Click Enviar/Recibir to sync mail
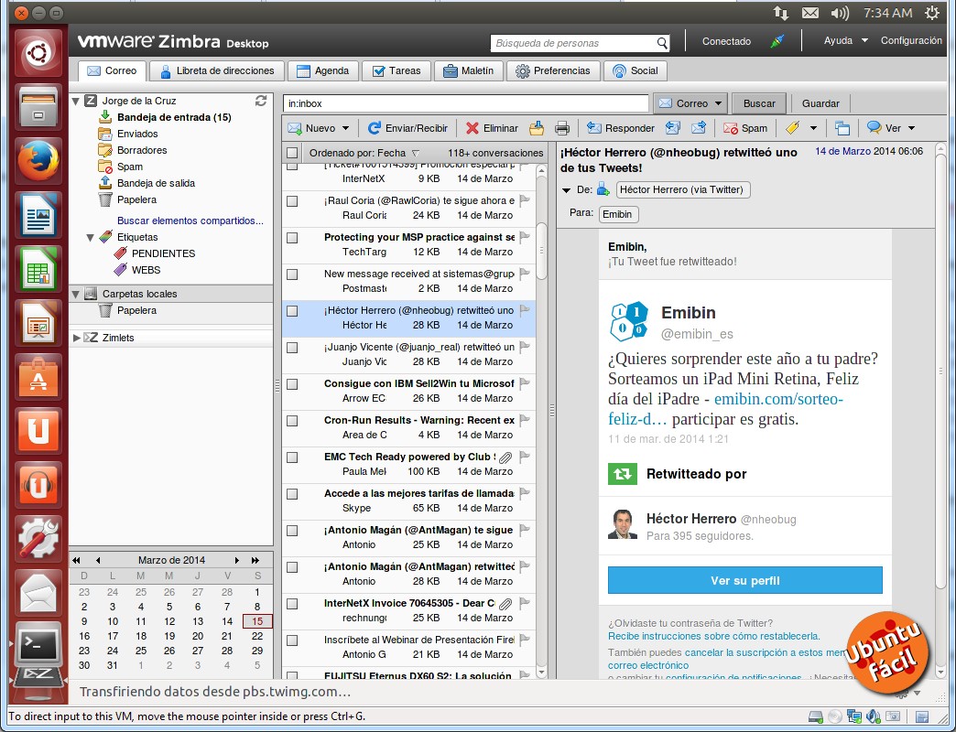 pyautogui.click(x=407, y=128)
